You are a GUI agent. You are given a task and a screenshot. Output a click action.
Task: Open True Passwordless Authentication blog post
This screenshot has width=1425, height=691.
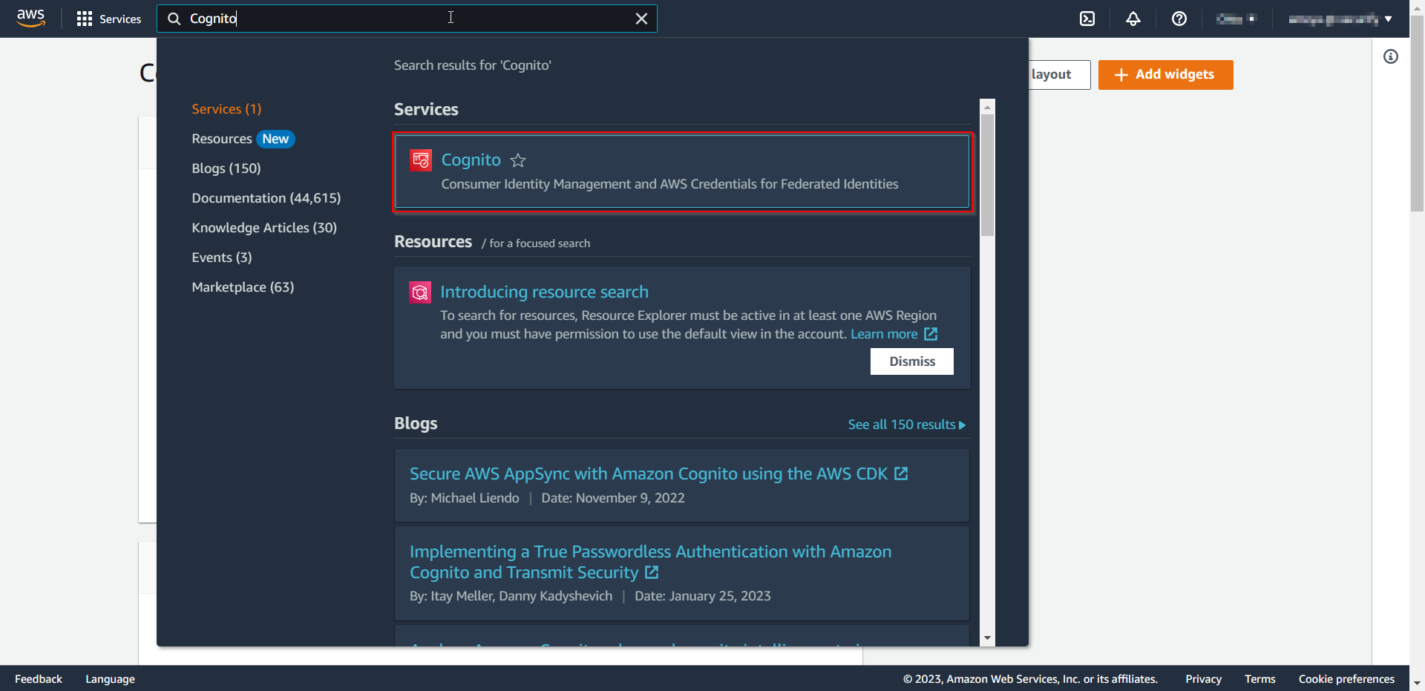[650, 562]
